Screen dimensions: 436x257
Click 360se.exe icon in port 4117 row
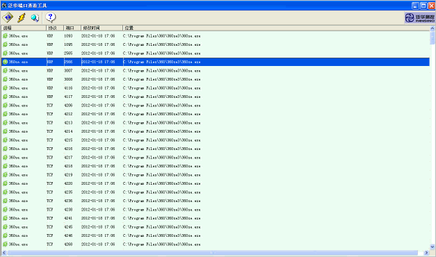5,97
